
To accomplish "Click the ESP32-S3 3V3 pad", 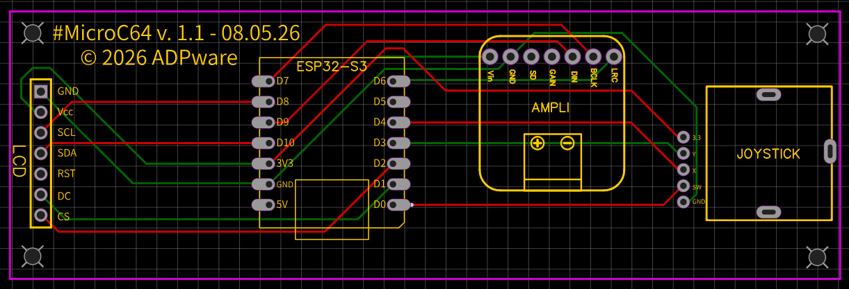I will pos(264,164).
